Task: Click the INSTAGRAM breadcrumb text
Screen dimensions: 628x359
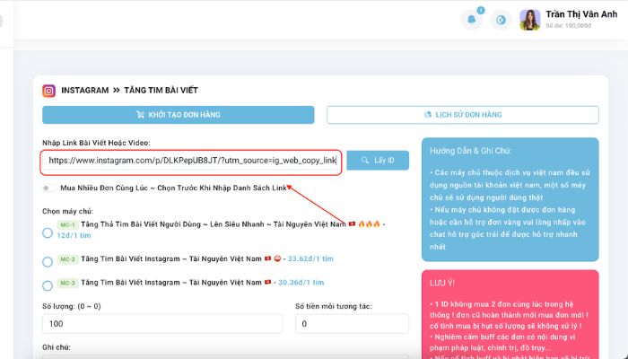Action: (85, 91)
